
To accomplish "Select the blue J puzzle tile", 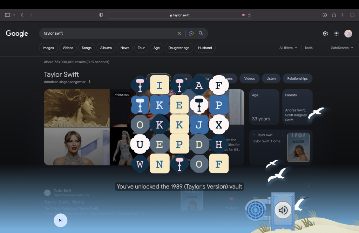I will coord(199,125).
